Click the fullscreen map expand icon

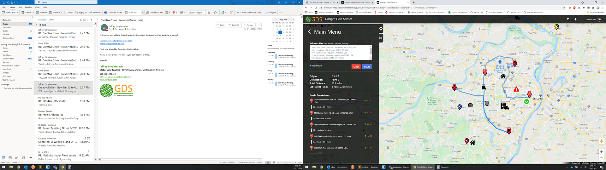coord(381,38)
